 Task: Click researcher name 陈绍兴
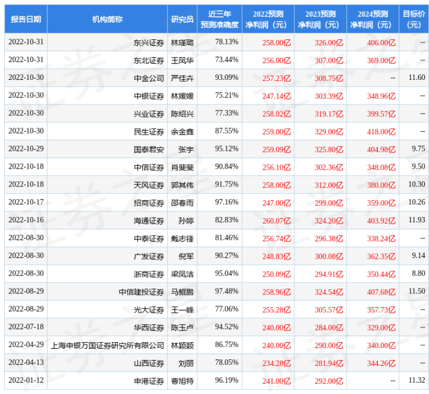182,114
